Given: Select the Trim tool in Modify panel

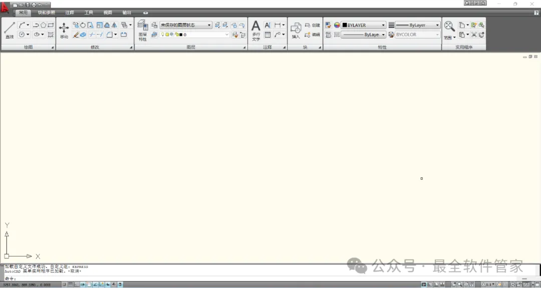Looking at the screenshot, I should point(92,35).
